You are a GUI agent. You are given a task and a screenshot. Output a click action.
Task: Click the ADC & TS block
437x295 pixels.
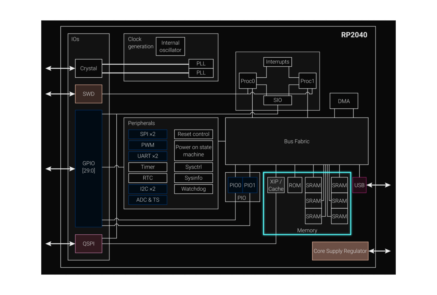[148, 200]
